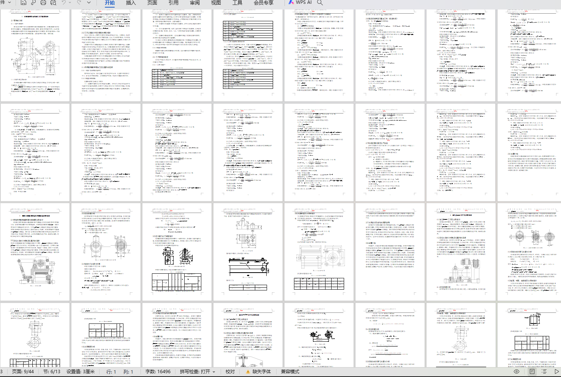Viewport: 561px width, 377px height.
Task: Switch to the 开始 ribbon tab
Action: click(110, 3)
